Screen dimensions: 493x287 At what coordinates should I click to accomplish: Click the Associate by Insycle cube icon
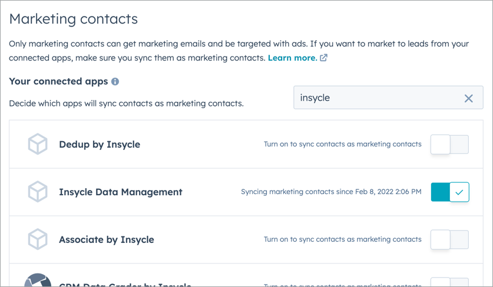(38, 239)
